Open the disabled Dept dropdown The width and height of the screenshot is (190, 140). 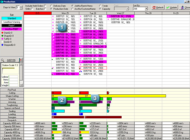click(127, 9)
